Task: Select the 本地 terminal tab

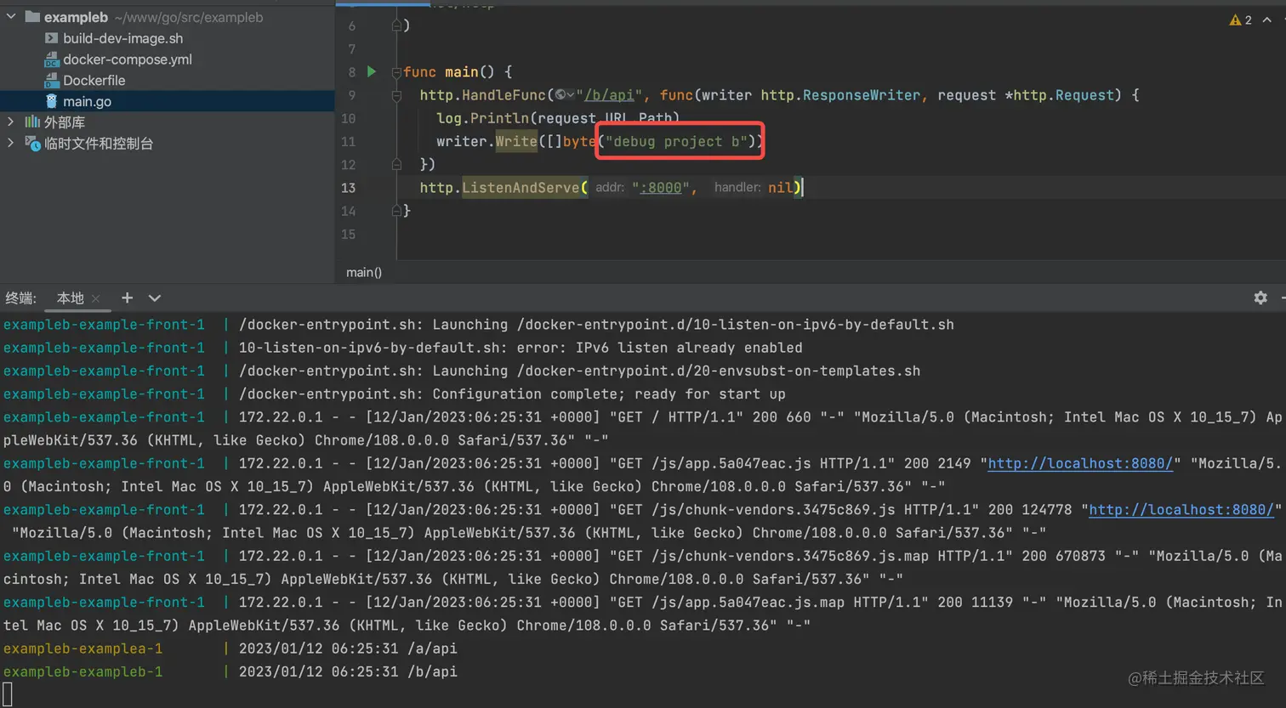Action: [x=71, y=297]
